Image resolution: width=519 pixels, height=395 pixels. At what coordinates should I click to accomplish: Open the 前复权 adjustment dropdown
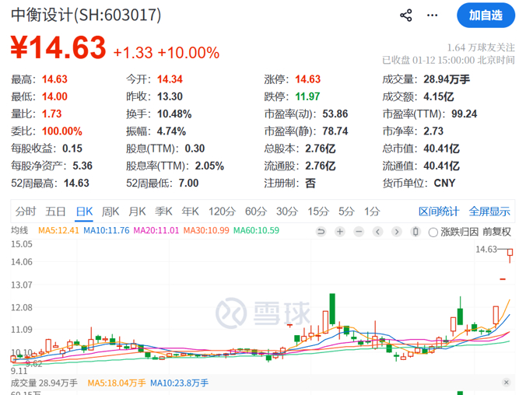tap(496, 232)
